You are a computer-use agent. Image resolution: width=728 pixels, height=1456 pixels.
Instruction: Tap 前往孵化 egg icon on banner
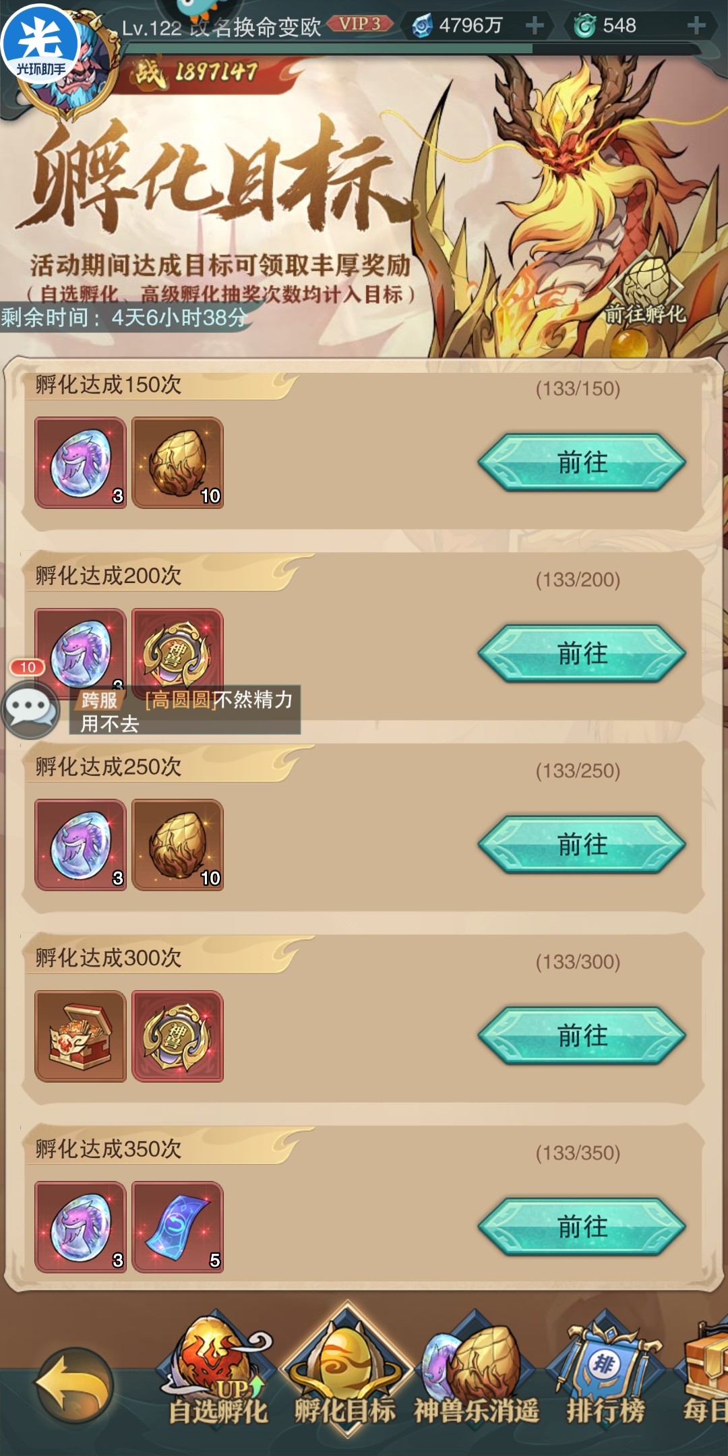tap(645, 290)
